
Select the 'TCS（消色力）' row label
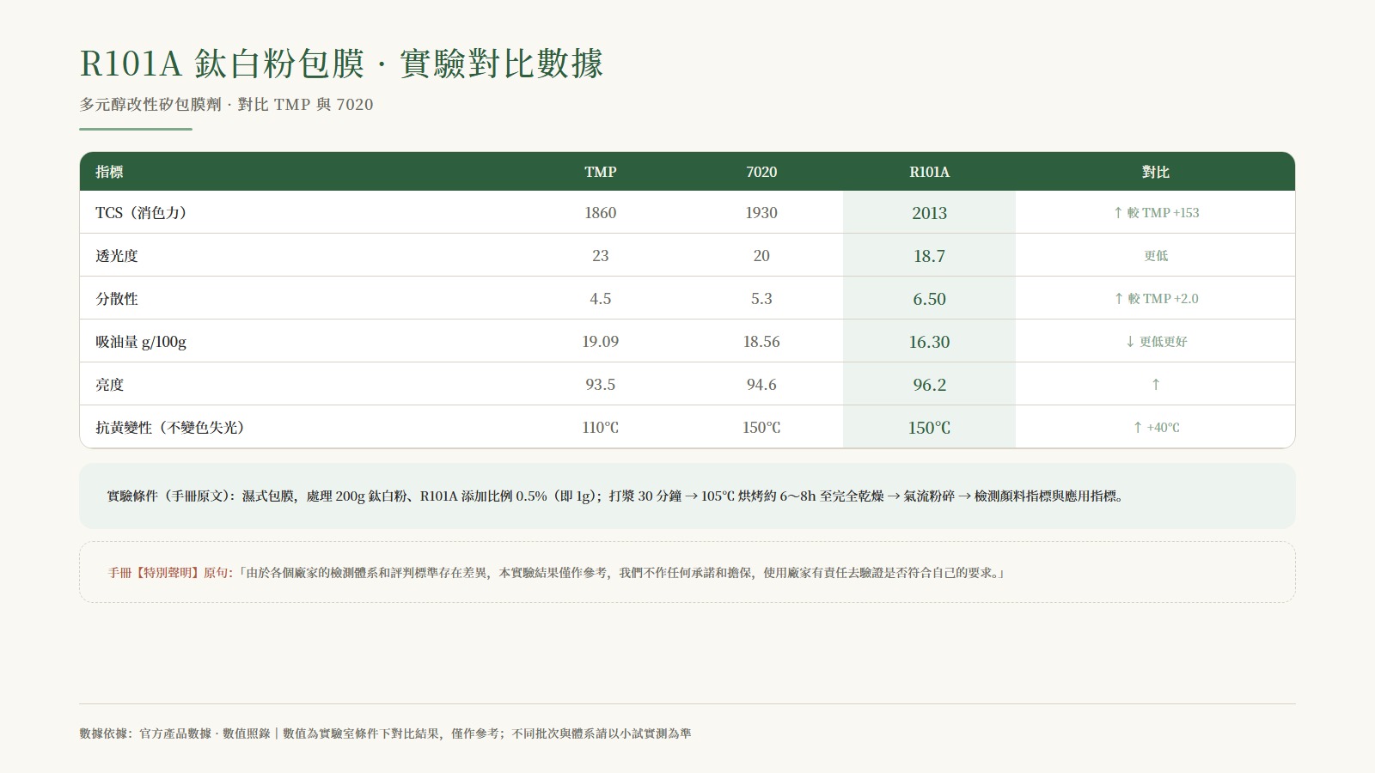pyautogui.click(x=141, y=213)
